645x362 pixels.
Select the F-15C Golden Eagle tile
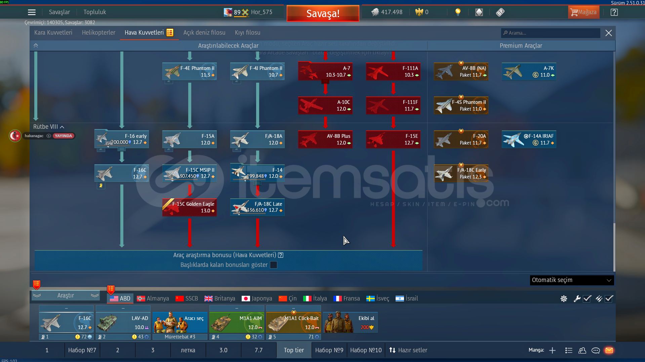pos(190,207)
